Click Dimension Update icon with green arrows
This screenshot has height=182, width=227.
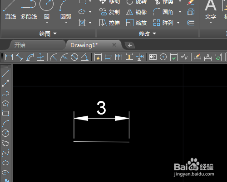click(x=218, y=57)
